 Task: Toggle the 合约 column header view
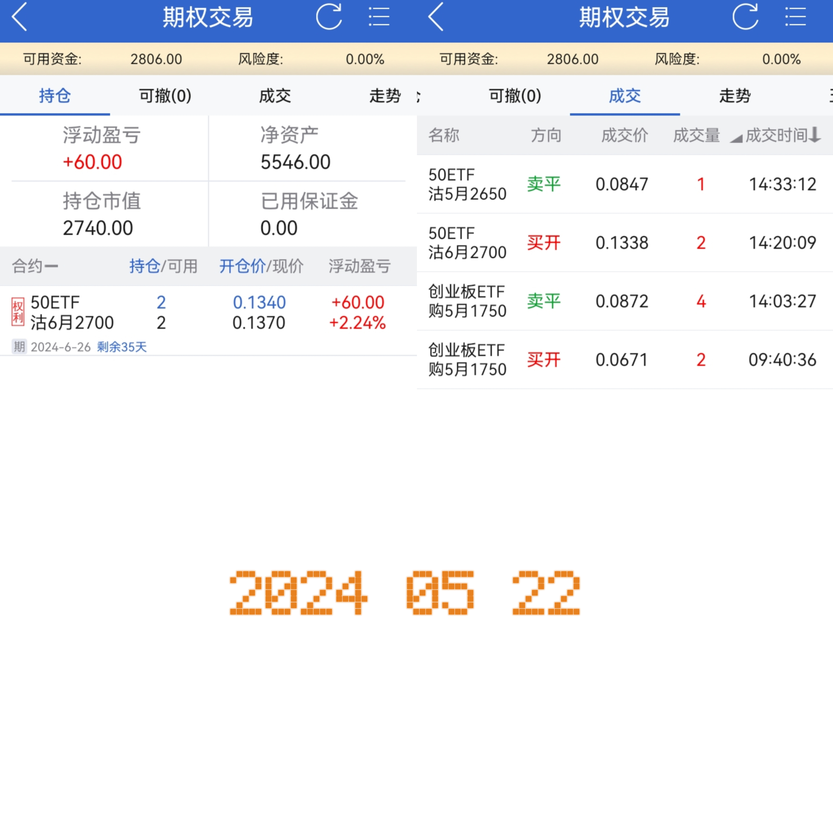[x=35, y=266]
